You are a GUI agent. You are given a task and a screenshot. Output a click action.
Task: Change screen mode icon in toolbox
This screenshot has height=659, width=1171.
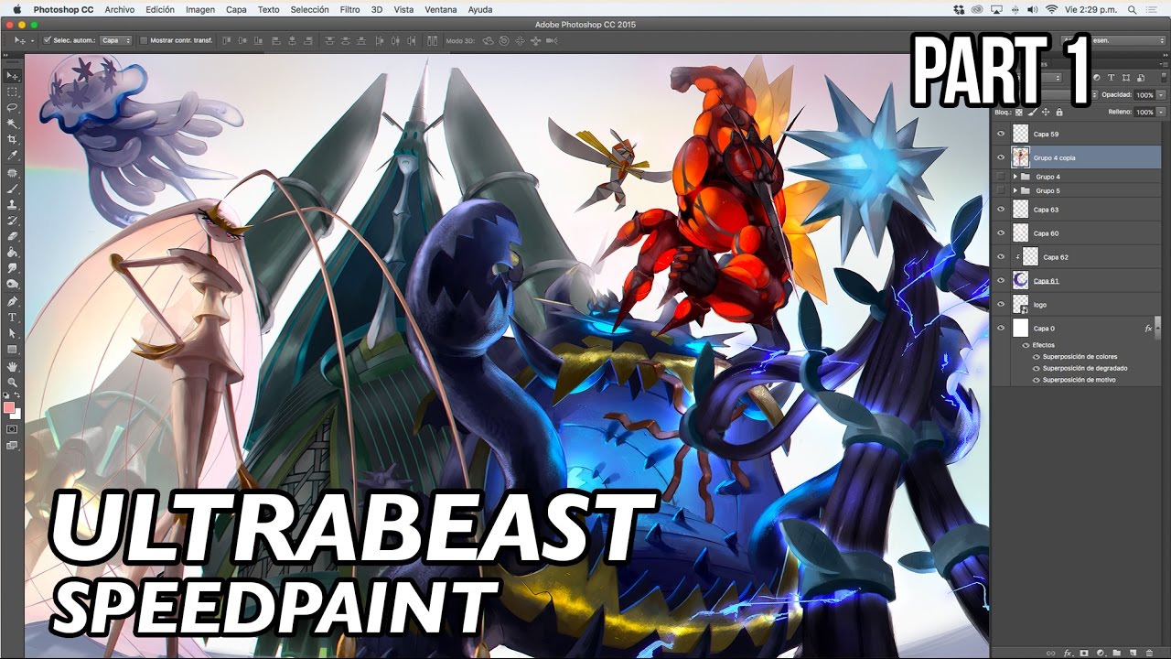point(12,444)
